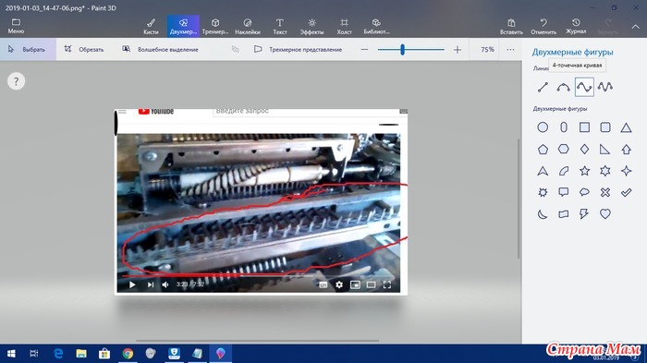Pick the waving flag shape
This screenshot has width=647, height=363.
564,213
